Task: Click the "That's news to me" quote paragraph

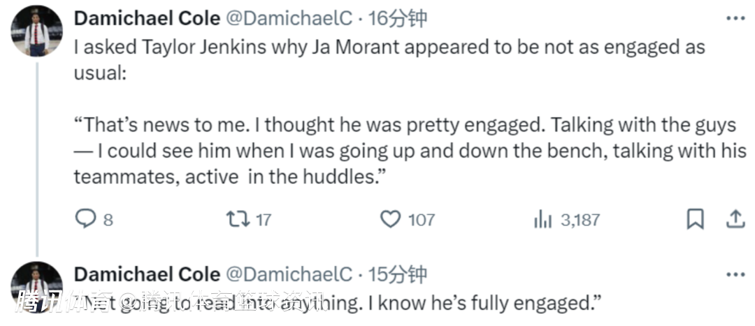Action: tap(405, 151)
